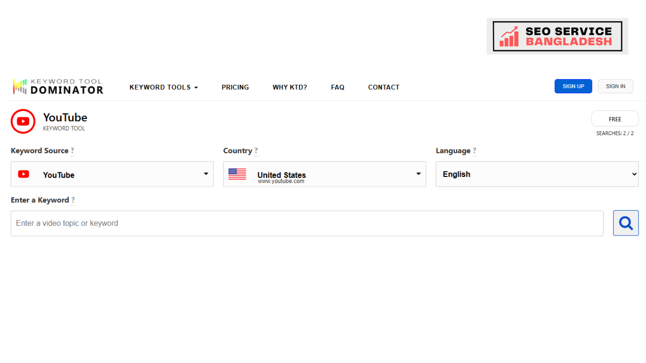Click the Language help question mark
This screenshot has width=646, height=363.
click(x=474, y=151)
